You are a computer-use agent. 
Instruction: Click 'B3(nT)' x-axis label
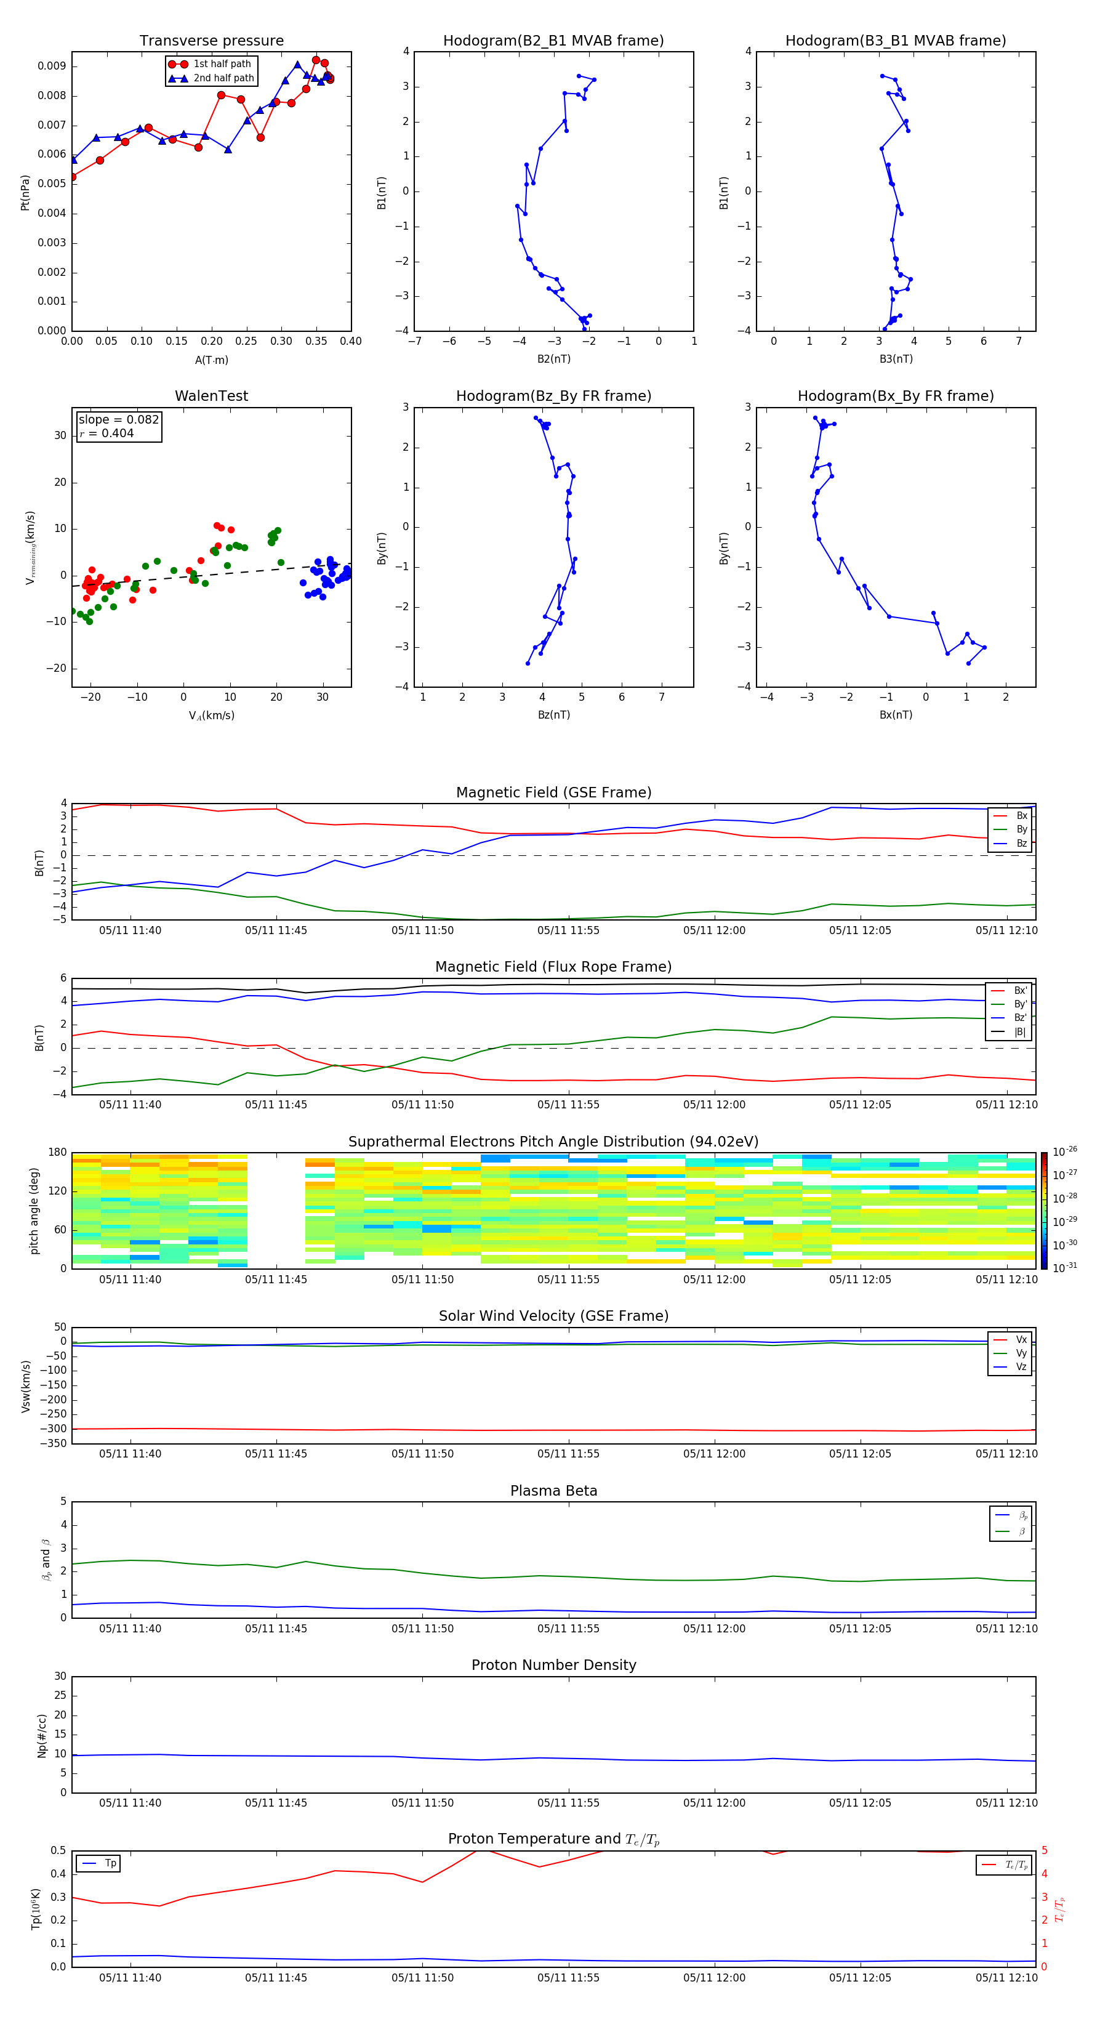pyautogui.click(x=896, y=359)
